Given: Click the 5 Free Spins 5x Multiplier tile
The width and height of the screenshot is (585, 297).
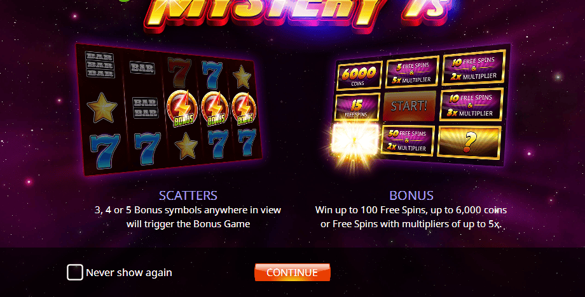Looking at the screenshot, I should (x=412, y=72).
